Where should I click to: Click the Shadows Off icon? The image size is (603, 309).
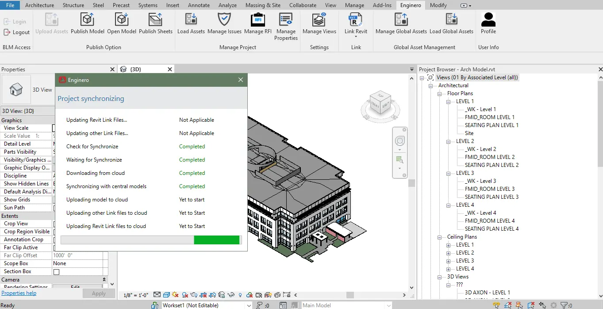pos(185,295)
